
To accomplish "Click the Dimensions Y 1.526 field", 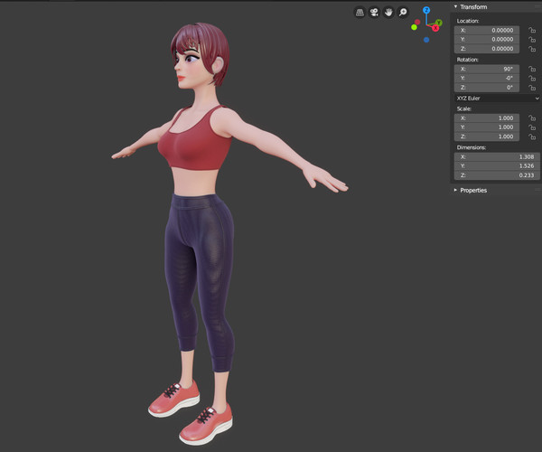I will [497, 166].
